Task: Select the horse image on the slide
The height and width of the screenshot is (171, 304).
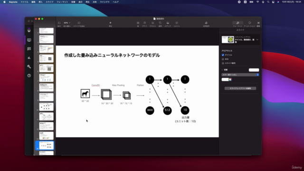Action: click(x=85, y=94)
